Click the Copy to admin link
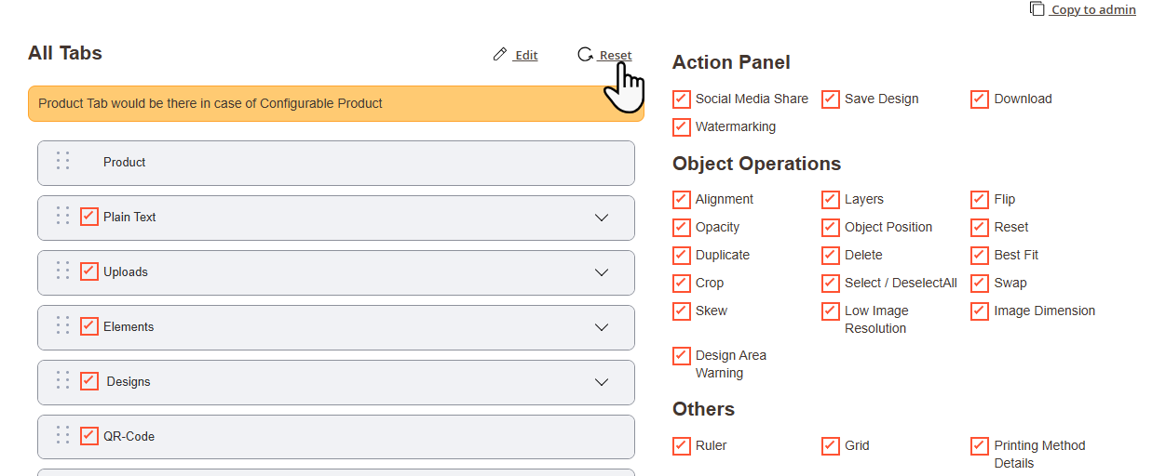The image size is (1166, 476). (x=1093, y=10)
